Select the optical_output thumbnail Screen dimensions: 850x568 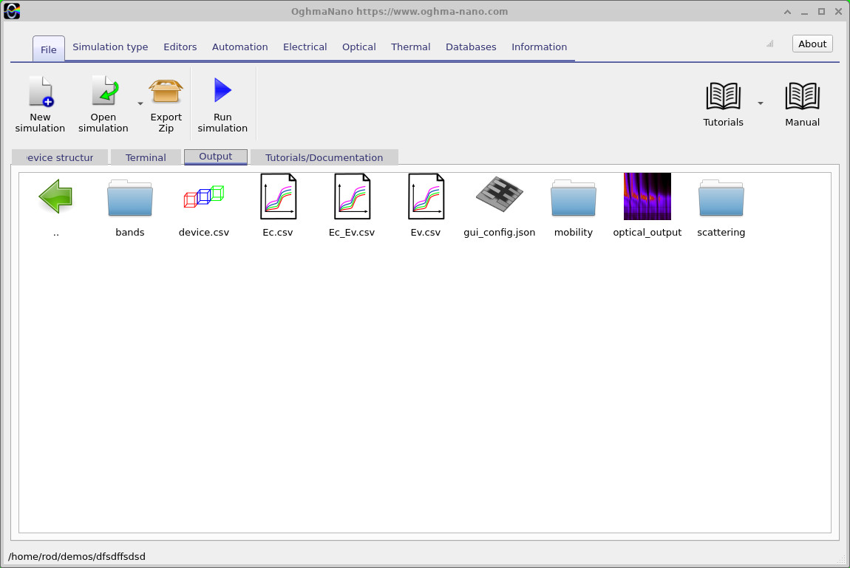pyautogui.click(x=647, y=196)
